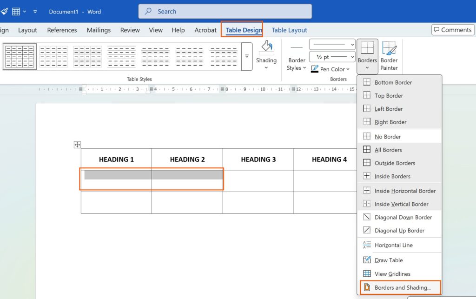Screen dimensions: 476x299
Task: Choose Draw Table from the menu
Action: click(x=389, y=260)
